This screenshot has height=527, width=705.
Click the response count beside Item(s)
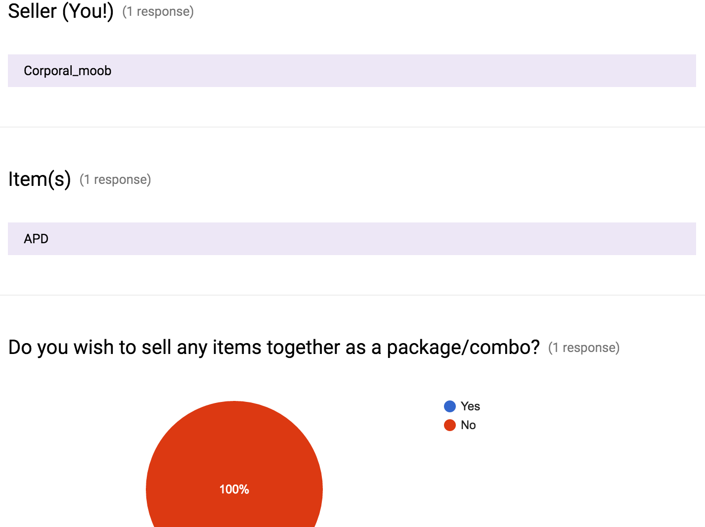[115, 179]
